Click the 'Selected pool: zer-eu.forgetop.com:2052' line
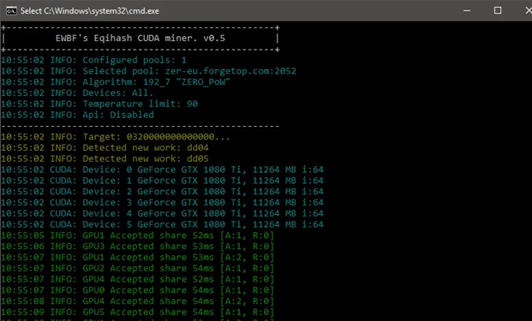This screenshot has height=321, width=532. (x=148, y=71)
